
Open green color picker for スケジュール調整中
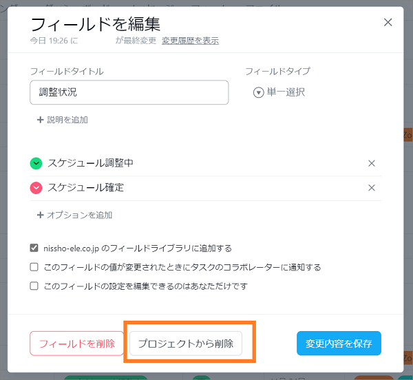click(x=36, y=163)
